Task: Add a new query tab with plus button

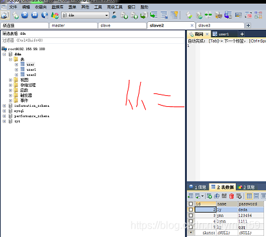Action: [x=242, y=34]
